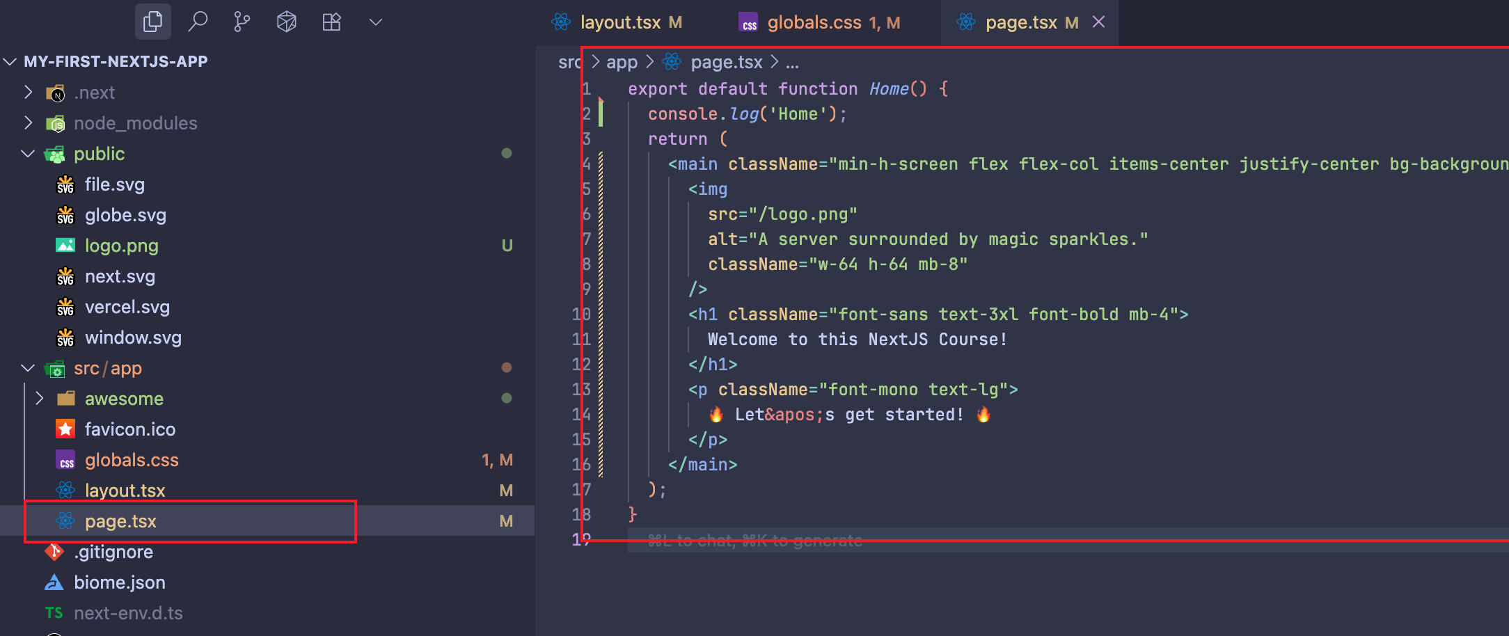Switch to the globals.css editor tab
This screenshot has height=636, width=1509.
820,23
